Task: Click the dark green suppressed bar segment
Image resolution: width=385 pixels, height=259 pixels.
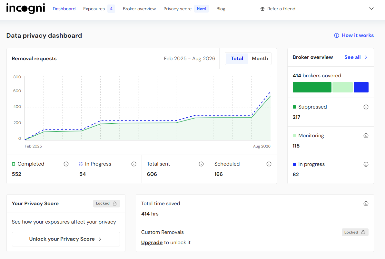Action: 312,87
